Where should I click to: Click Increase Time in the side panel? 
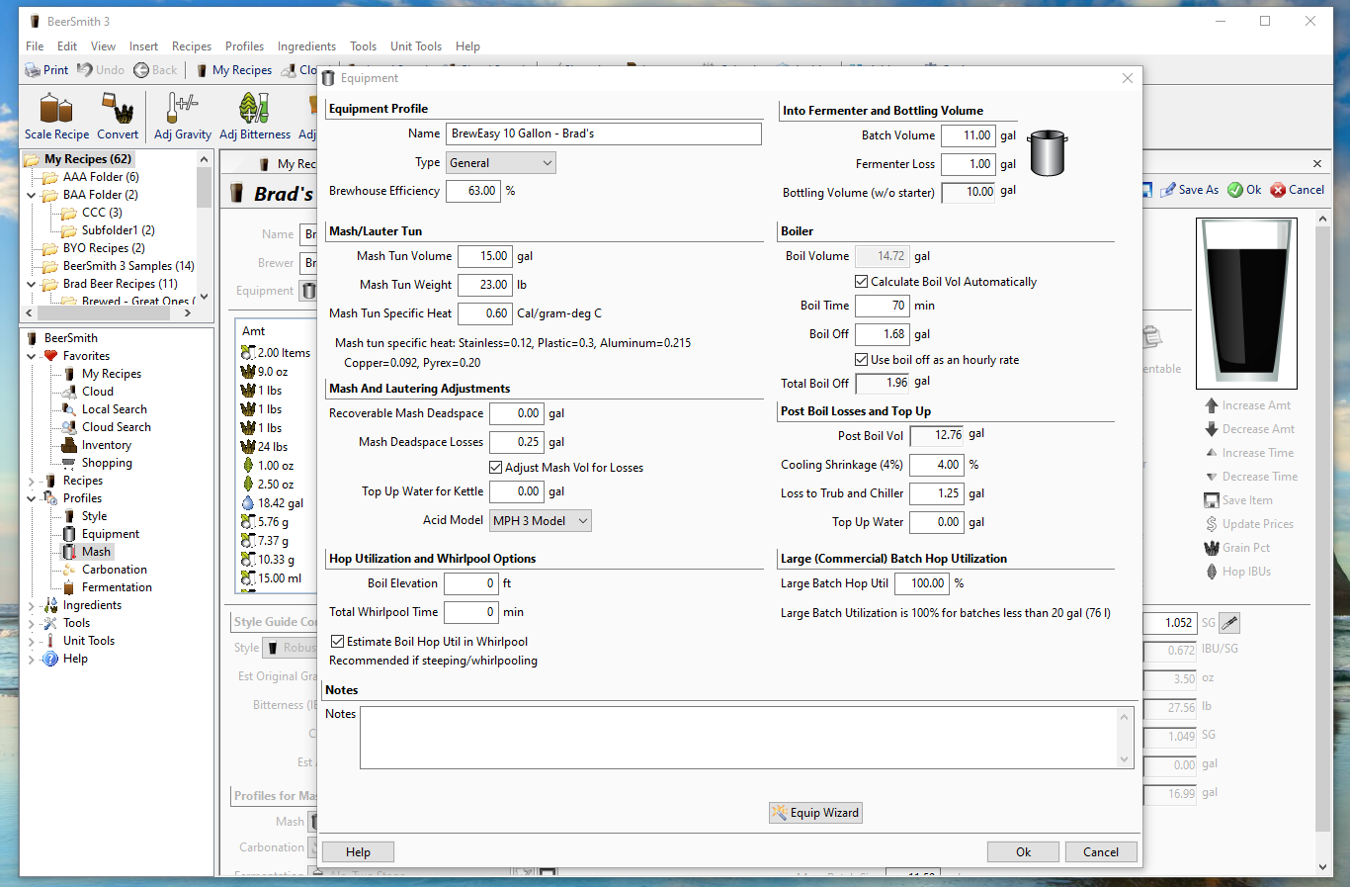[1249, 453]
